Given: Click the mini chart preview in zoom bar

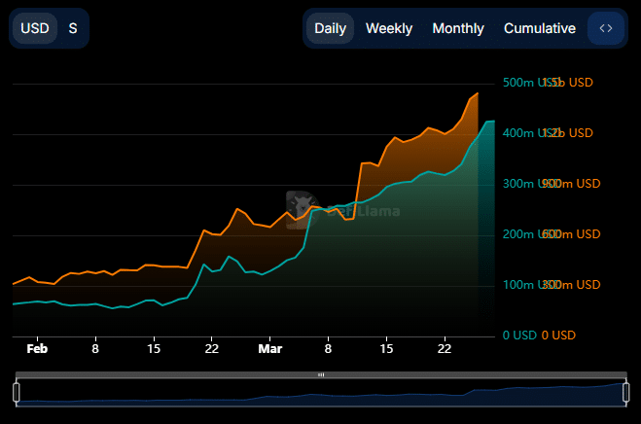Looking at the screenshot, I should (x=321, y=394).
